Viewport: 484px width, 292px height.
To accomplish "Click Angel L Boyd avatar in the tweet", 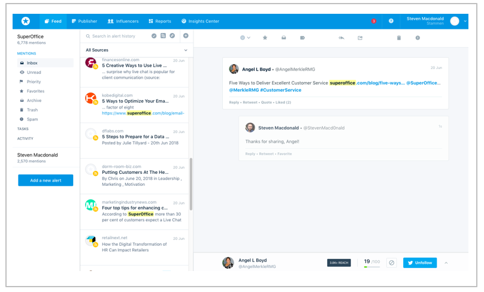I will (234, 69).
